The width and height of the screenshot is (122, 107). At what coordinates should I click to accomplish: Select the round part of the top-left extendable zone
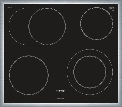47,26
